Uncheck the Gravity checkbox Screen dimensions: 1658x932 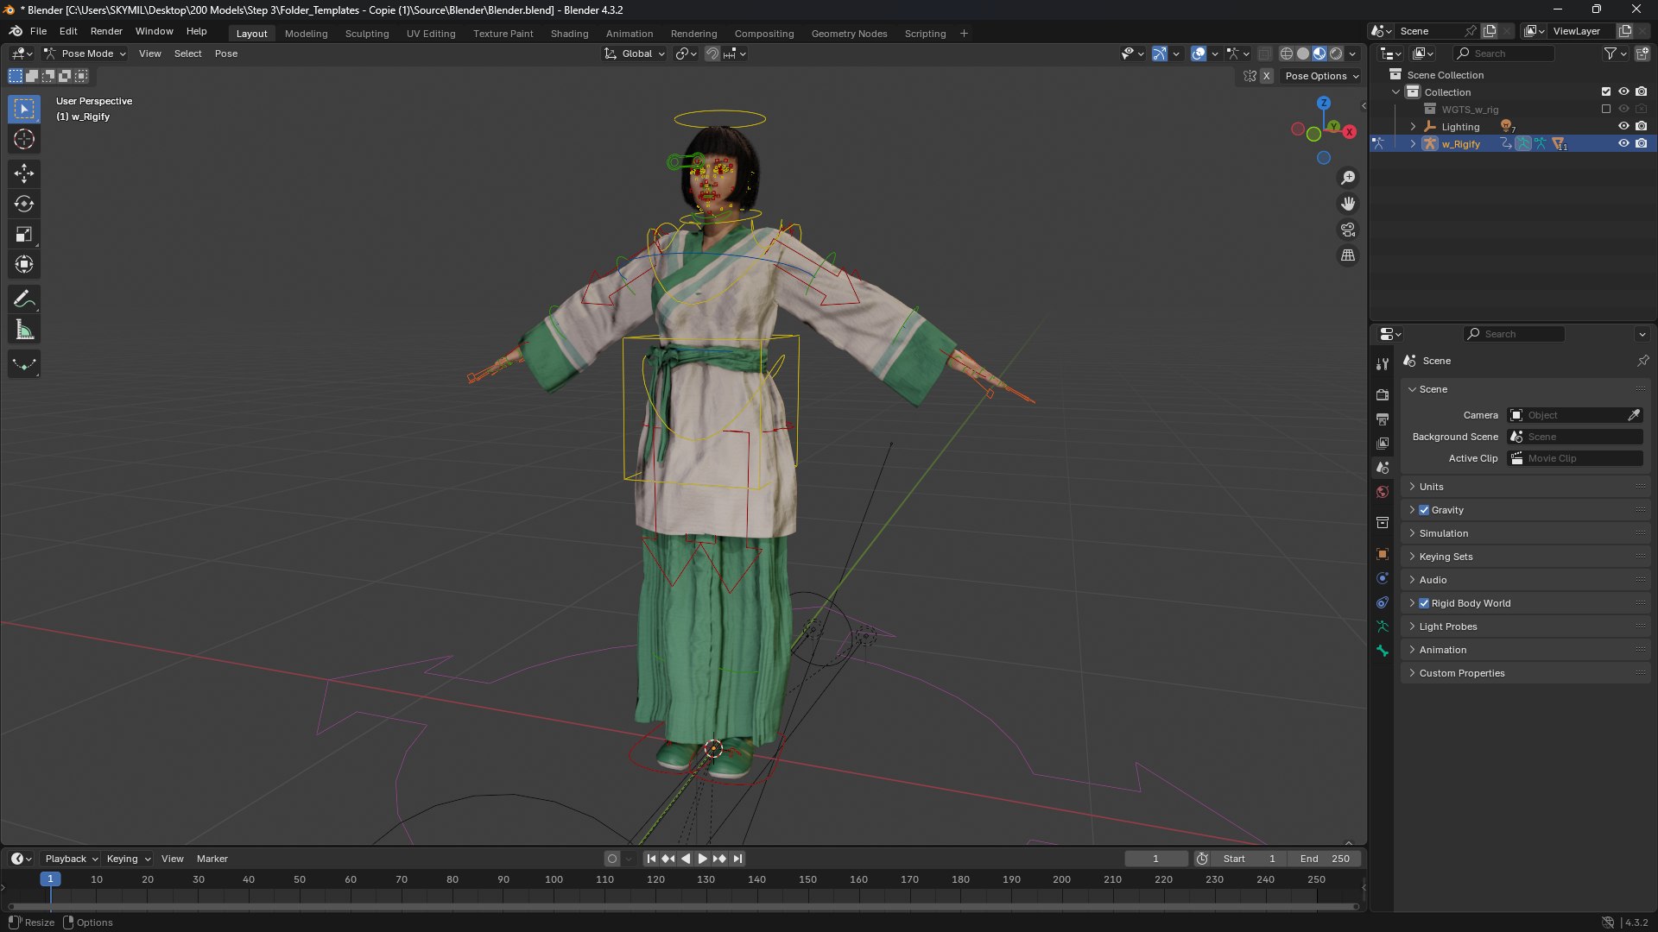point(1424,510)
